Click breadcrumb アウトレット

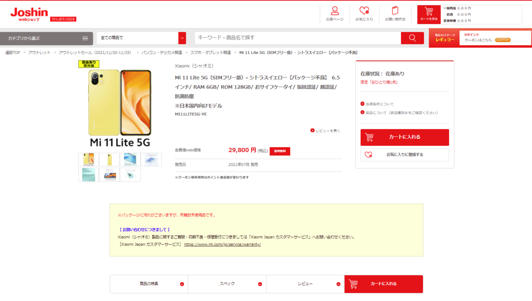click(39, 53)
